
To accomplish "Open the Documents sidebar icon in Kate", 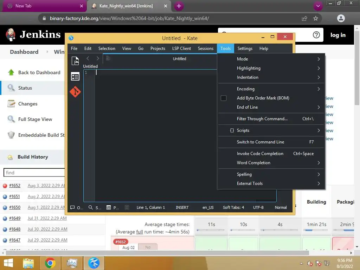I will click(75, 61).
